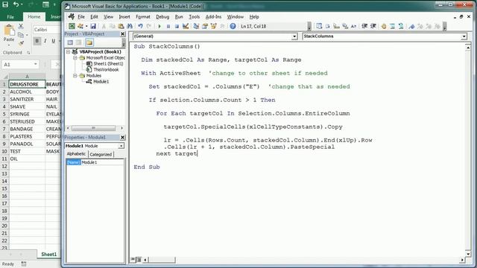Open the File menu in VBA editor

(81, 16)
